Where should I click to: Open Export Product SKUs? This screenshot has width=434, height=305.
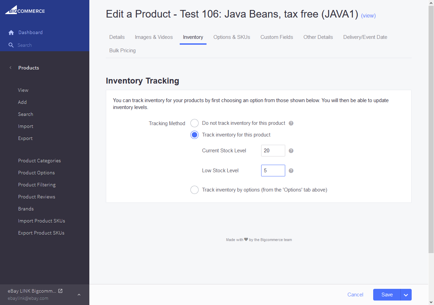[x=41, y=233]
